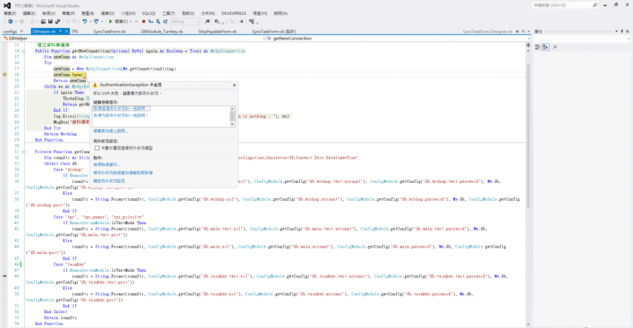This screenshot has width=633, height=328.
Task: Collapse the getConnectionString function outline
Action: [24, 152]
